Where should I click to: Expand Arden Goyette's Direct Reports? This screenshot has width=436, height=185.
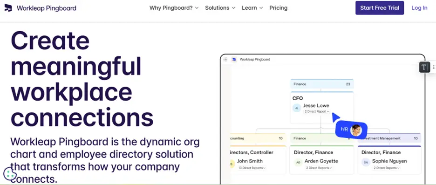click(x=319, y=168)
